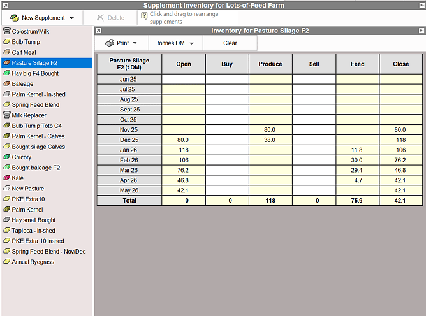Screen dimensions: 426x316
Task: Click the Spring Feed Blend icon
Action: point(7,104)
